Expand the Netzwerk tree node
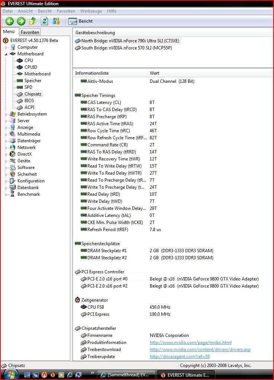The image size is (274, 380). click(6, 147)
